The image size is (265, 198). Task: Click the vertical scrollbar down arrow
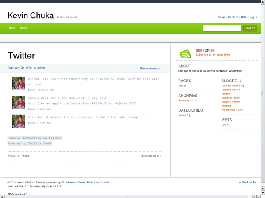pyautogui.click(x=263, y=193)
